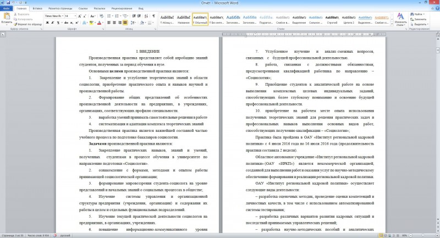Apply red font color
This screenshot has height=238, width=440.
coord(99,23)
